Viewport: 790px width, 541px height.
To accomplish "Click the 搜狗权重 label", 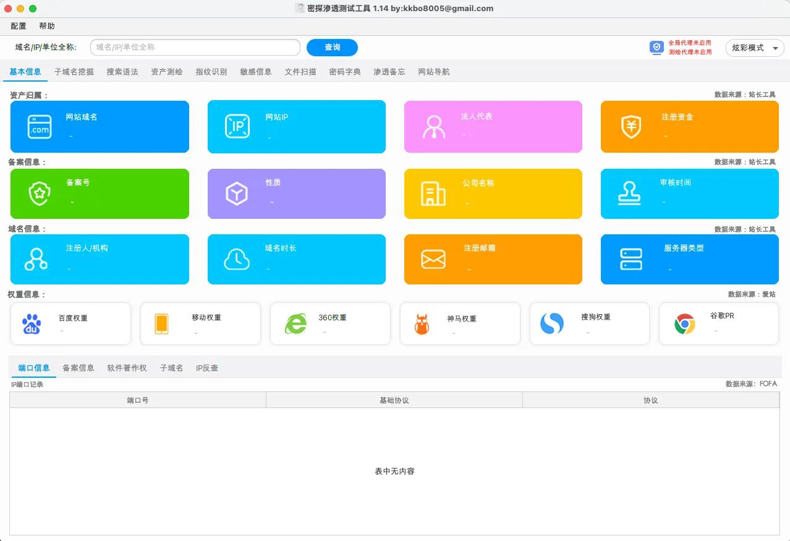I will 596,317.
